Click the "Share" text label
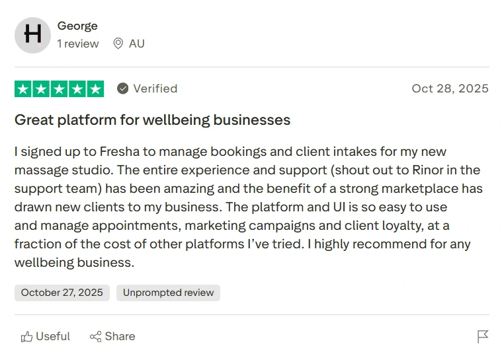 coord(120,337)
